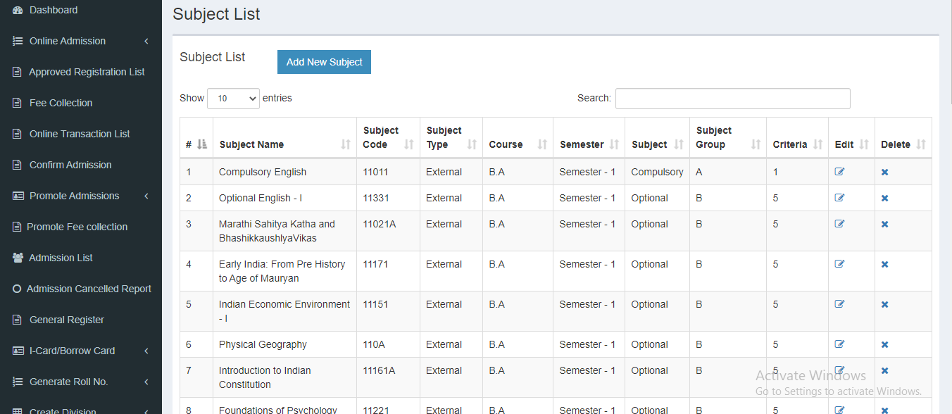Click the Admission List users icon
This screenshot has width=952, height=414.
pyautogui.click(x=18, y=258)
